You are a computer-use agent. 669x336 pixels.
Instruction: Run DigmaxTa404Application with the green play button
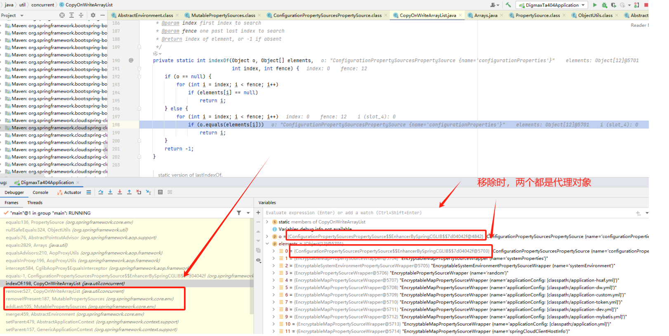point(594,5)
